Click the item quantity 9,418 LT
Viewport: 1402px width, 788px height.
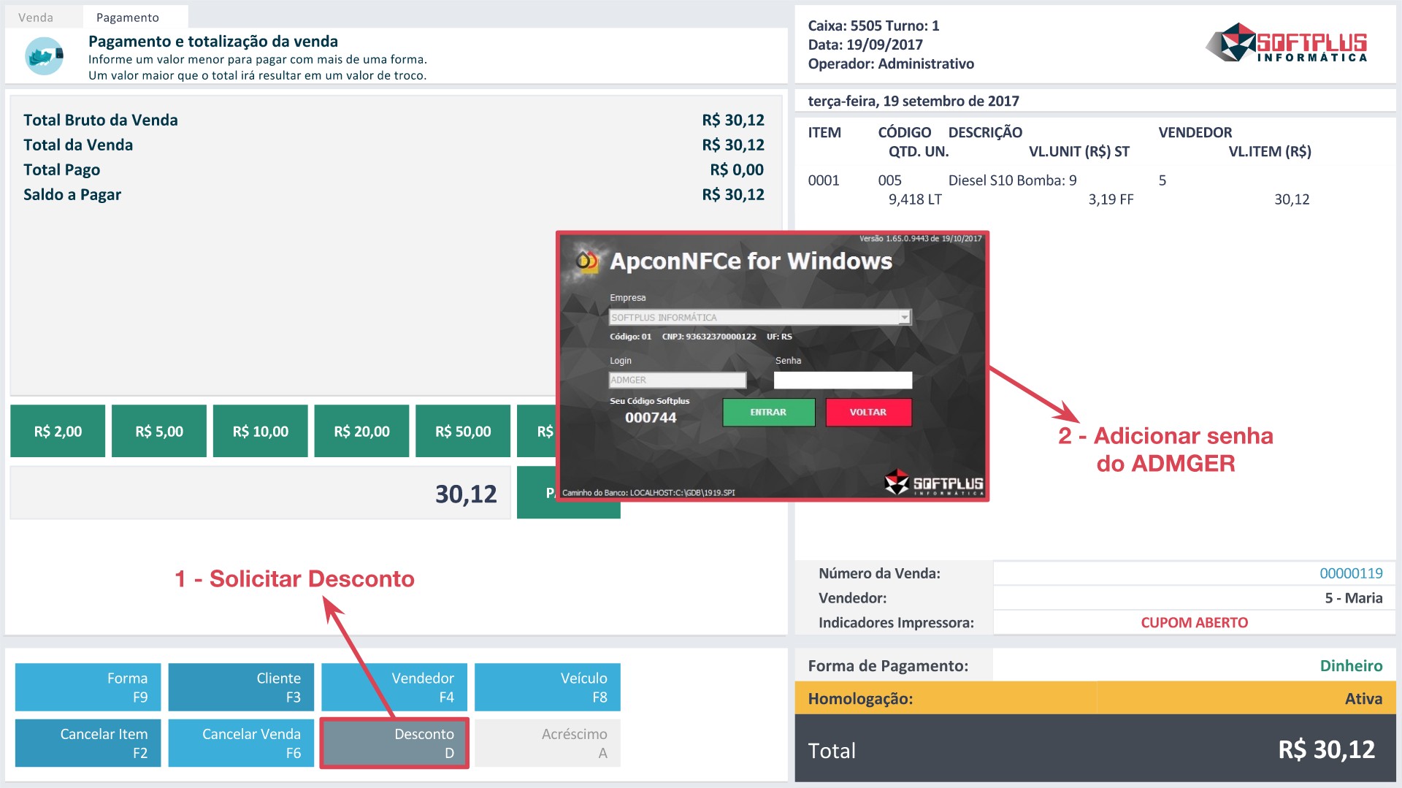point(915,199)
